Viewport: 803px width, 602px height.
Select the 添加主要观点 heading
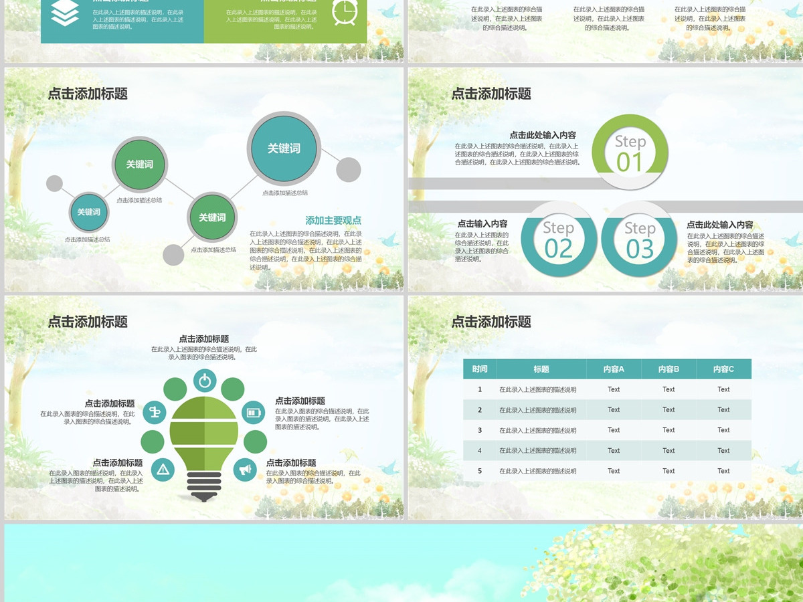pyautogui.click(x=333, y=220)
